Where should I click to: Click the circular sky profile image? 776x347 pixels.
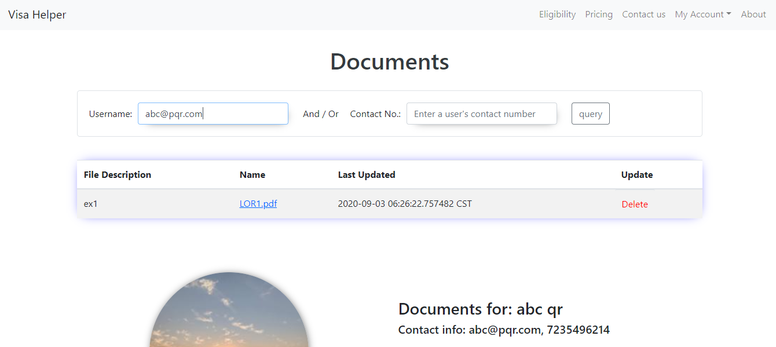229,310
